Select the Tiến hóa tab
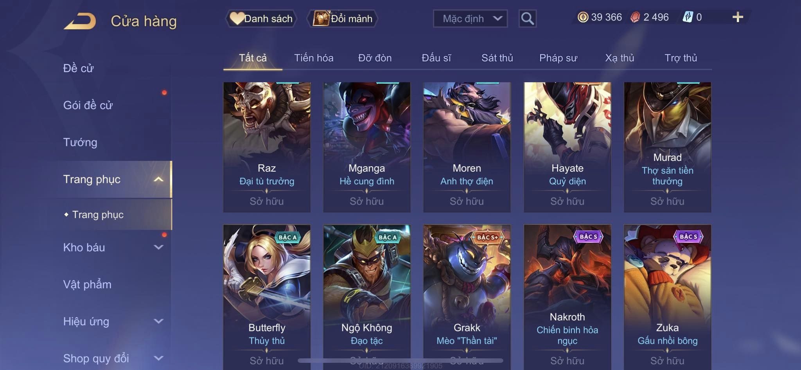Screen dimensions: 801x370 314,58
